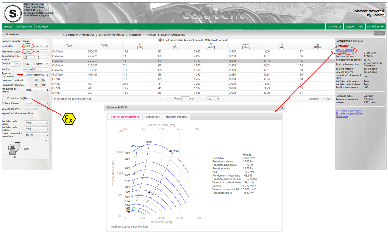Viewport: 388px width, 232px height.
Task: Open the Ex Zone externe dropdown
Action: [37, 109]
